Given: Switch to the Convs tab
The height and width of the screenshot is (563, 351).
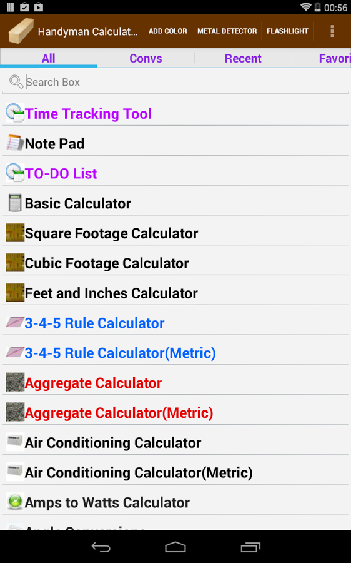Looking at the screenshot, I should [146, 58].
